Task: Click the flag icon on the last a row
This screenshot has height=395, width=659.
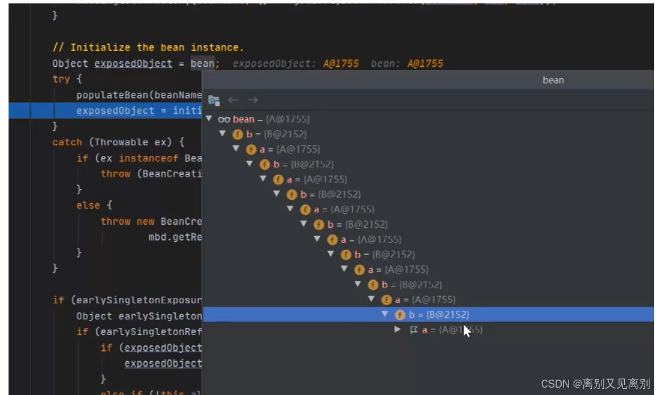Action: point(414,330)
